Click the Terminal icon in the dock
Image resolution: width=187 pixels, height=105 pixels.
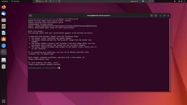pos(4,52)
